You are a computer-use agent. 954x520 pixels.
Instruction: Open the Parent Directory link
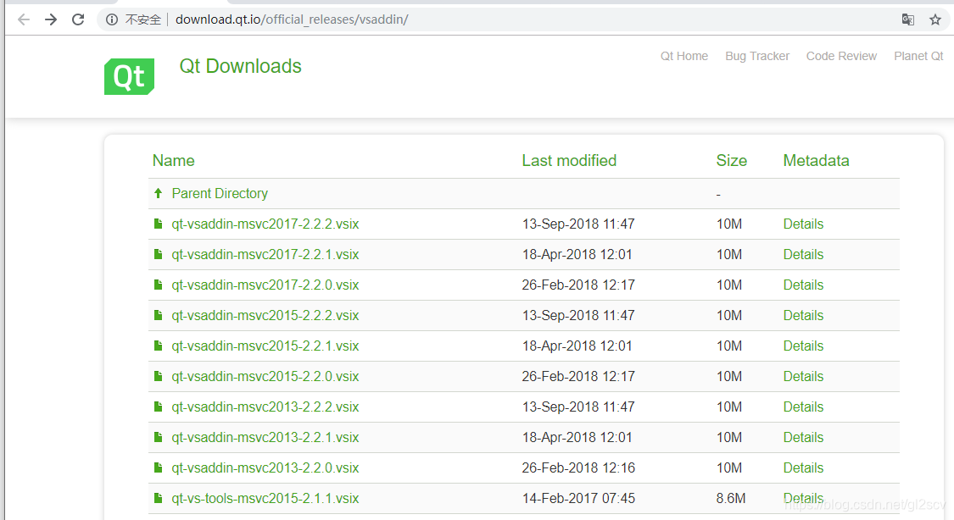220,193
